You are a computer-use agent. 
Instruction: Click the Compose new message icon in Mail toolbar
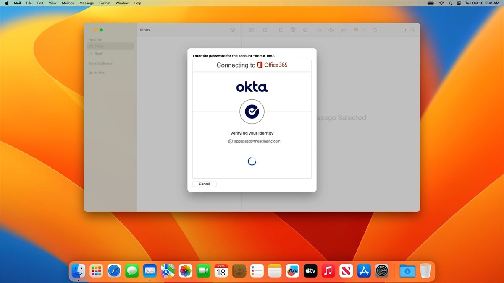tap(265, 30)
